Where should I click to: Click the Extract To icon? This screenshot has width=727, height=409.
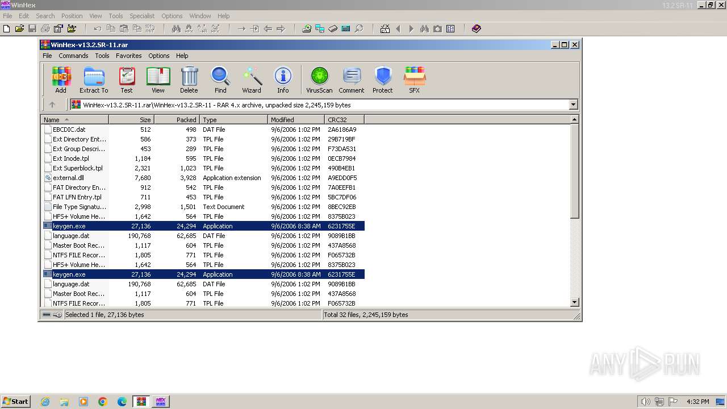(94, 80)
